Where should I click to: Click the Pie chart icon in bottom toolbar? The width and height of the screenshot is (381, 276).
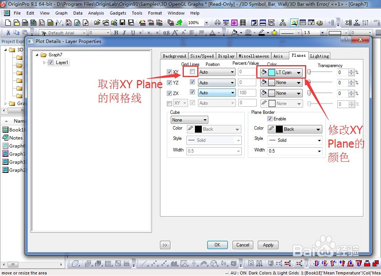coord(214,263)
